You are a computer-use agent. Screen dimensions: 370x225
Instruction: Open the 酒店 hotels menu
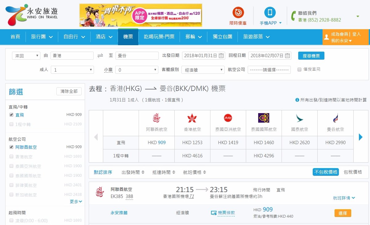click(104, 37)
